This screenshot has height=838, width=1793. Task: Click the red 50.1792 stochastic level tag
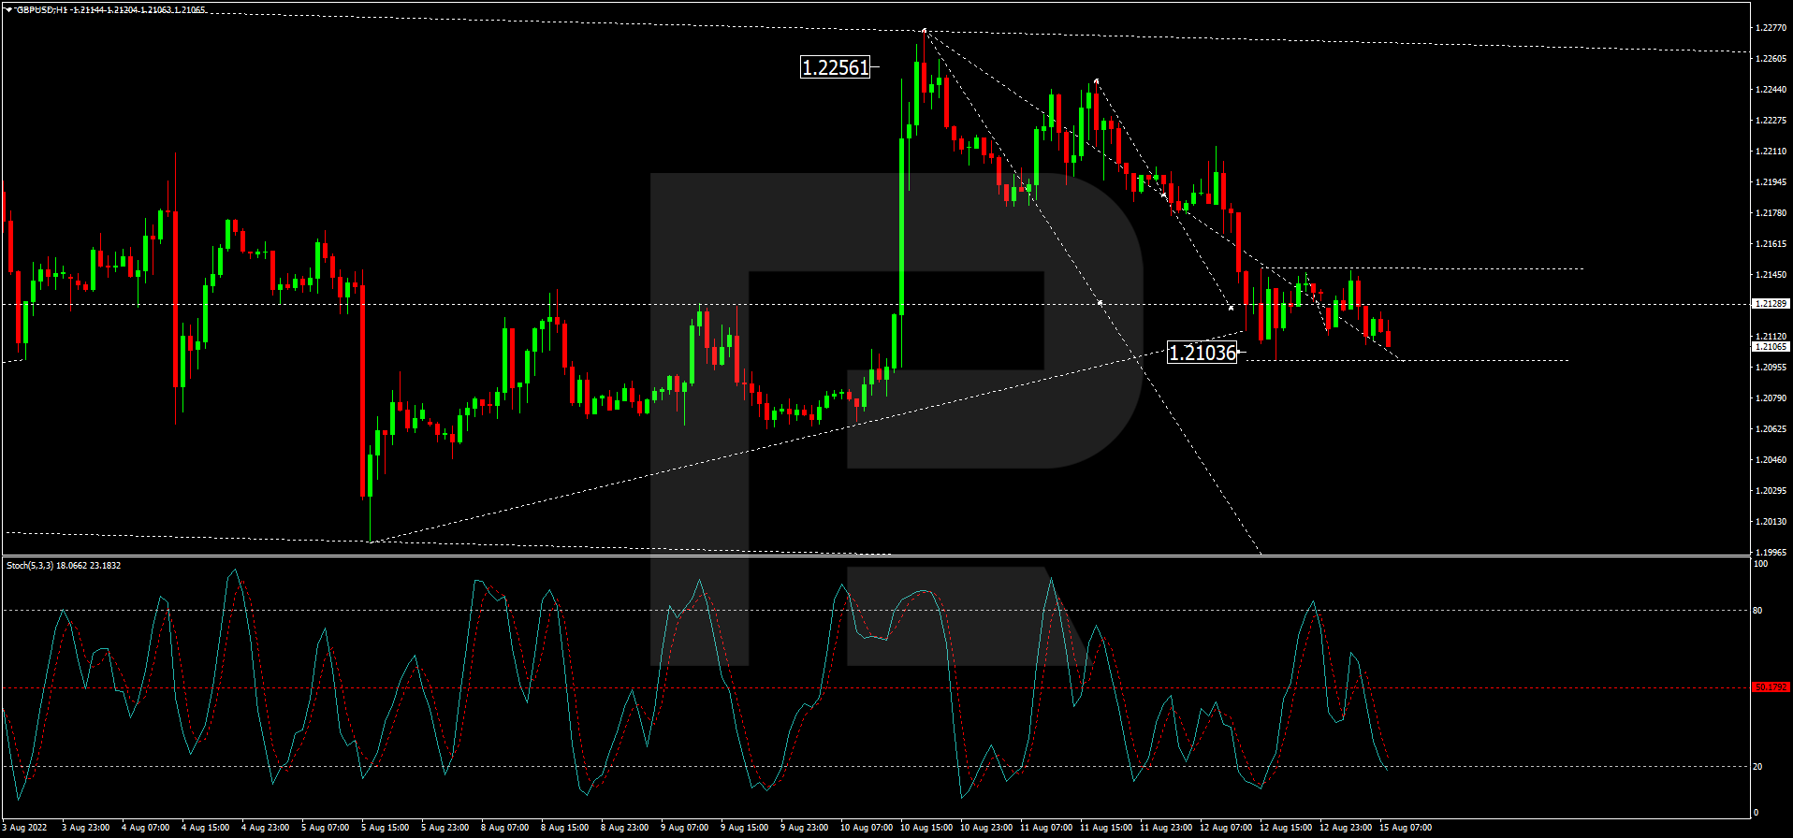coord(1771,687)
